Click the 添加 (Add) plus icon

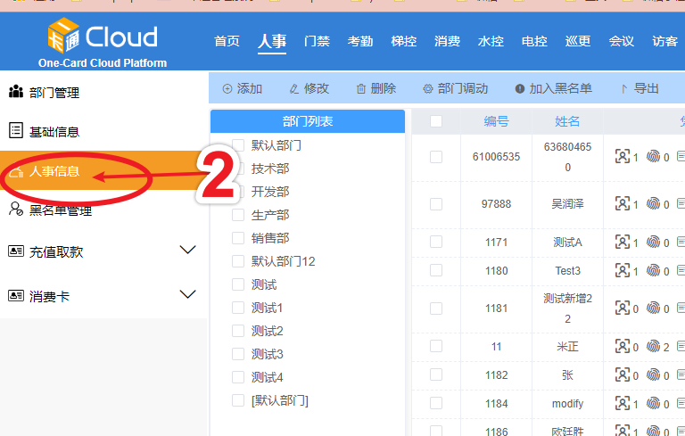click(x=227, y=89)
